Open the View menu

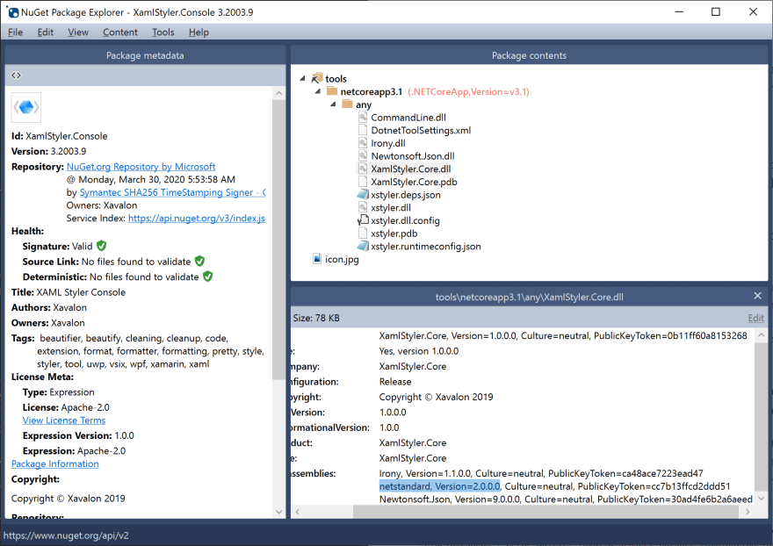(78, 32)
